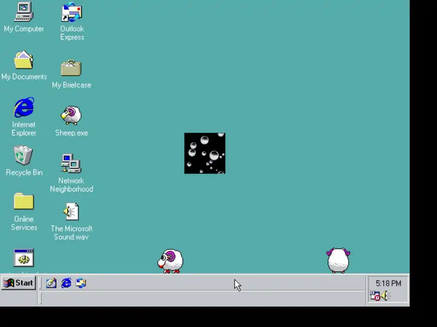437x327 pixels.
Task: Click the sheep seen from behind
Action: click(338, 261)
